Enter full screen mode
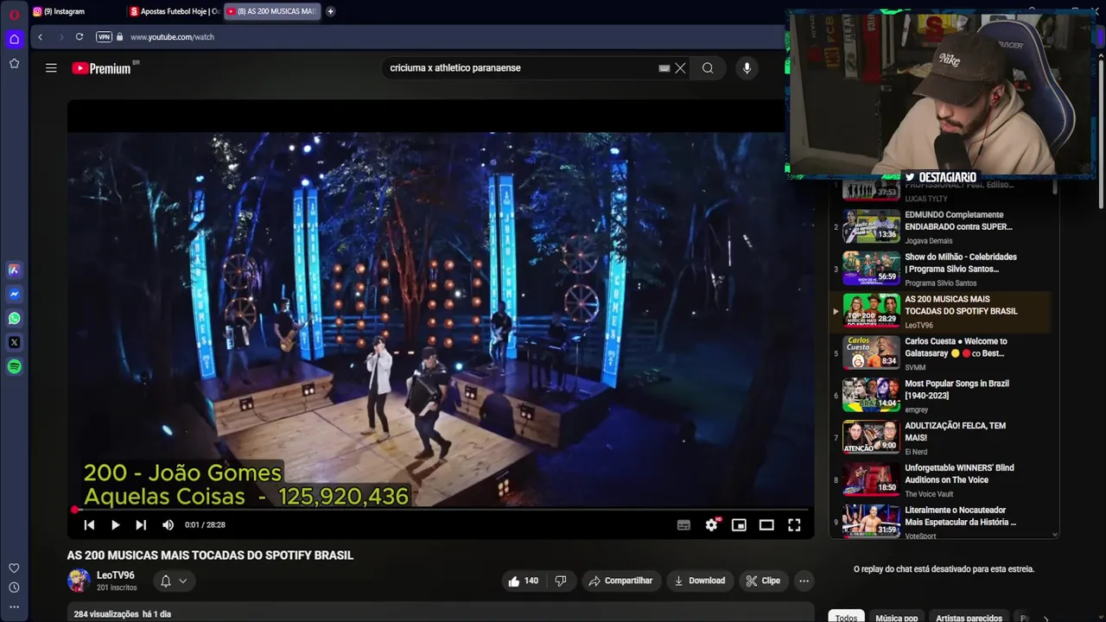 (794, 525)
